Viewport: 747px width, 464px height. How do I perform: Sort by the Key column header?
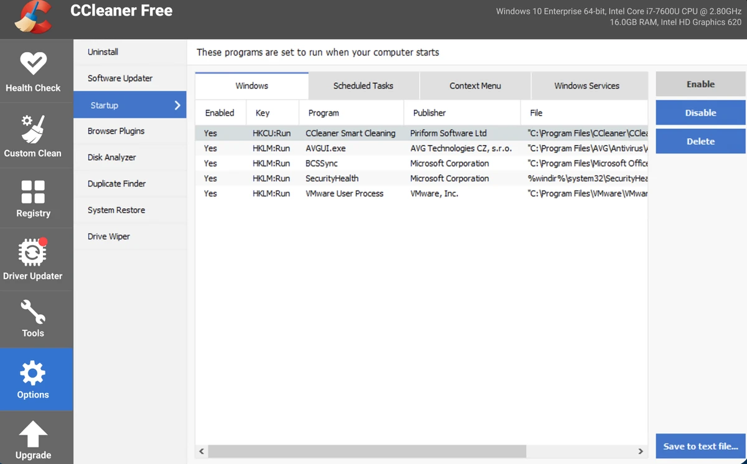(x=273, y=113)
